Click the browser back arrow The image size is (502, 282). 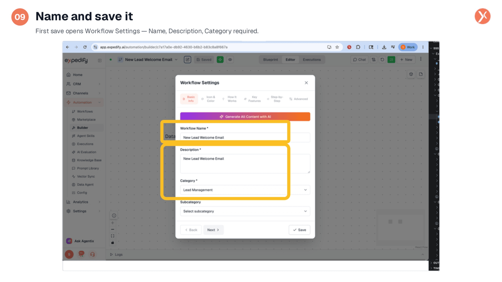click(x=67, y=47)
